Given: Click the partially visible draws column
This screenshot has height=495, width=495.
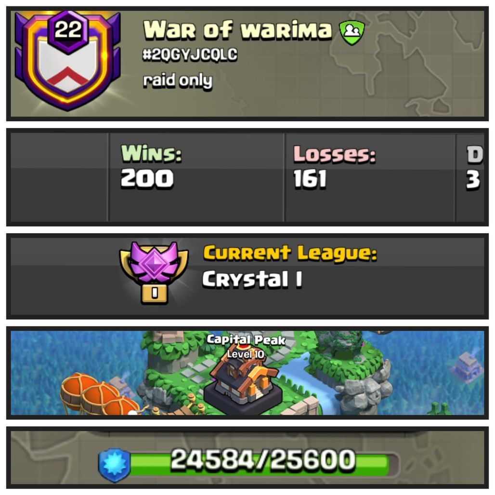Looking at the screenshot, I should click(470, 177).
